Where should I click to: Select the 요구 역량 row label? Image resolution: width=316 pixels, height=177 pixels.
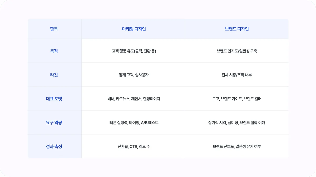pyautogui.click(x=54, y=123)
